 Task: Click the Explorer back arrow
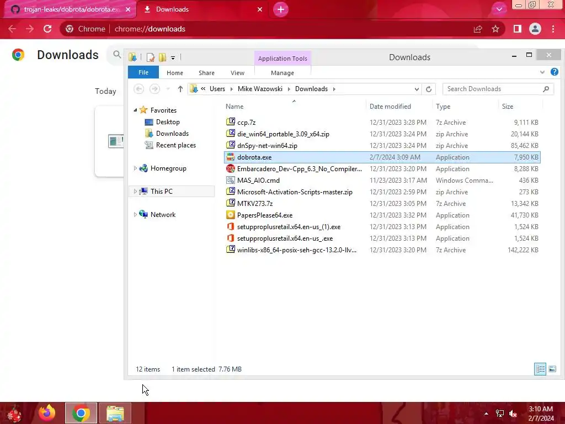[138, 89]
